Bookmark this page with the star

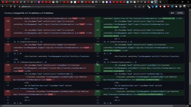pos(144,7)
